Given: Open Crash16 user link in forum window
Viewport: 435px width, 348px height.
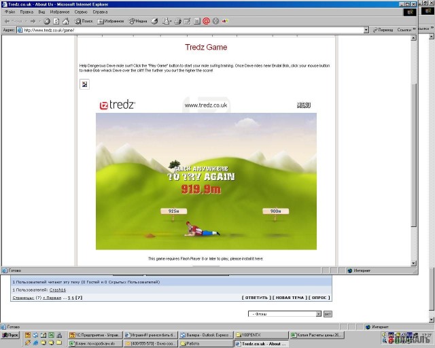Looking at the screenshot, I should point(58,290).
